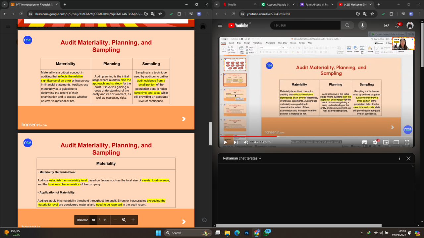Open the IDR/JPY taskbar widget
The width and height of the screenshot is (424, 238).
[x=12, y=233]
